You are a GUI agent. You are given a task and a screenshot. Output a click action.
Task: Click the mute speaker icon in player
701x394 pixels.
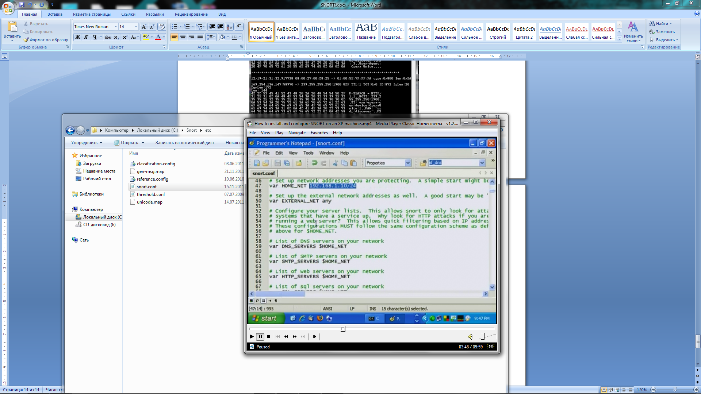pos(470,337)
